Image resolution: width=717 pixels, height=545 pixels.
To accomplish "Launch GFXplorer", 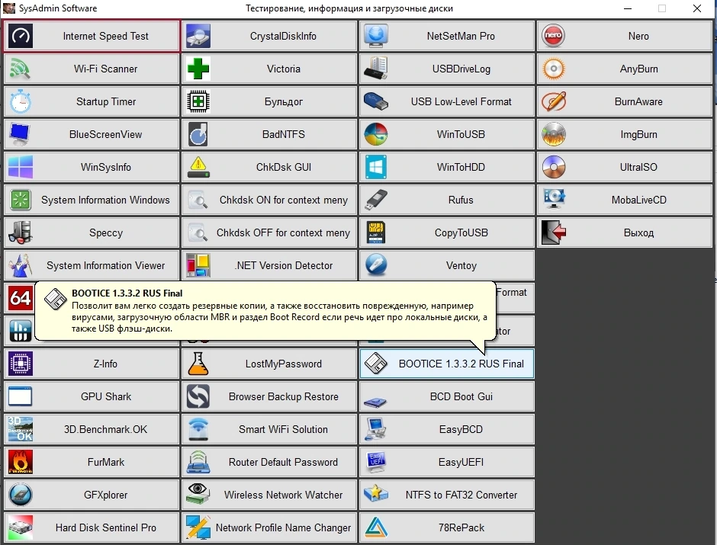I will point(92,495).
